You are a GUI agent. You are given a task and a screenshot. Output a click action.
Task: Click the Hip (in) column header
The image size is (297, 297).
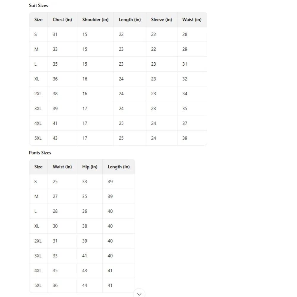tap(90, 167)
